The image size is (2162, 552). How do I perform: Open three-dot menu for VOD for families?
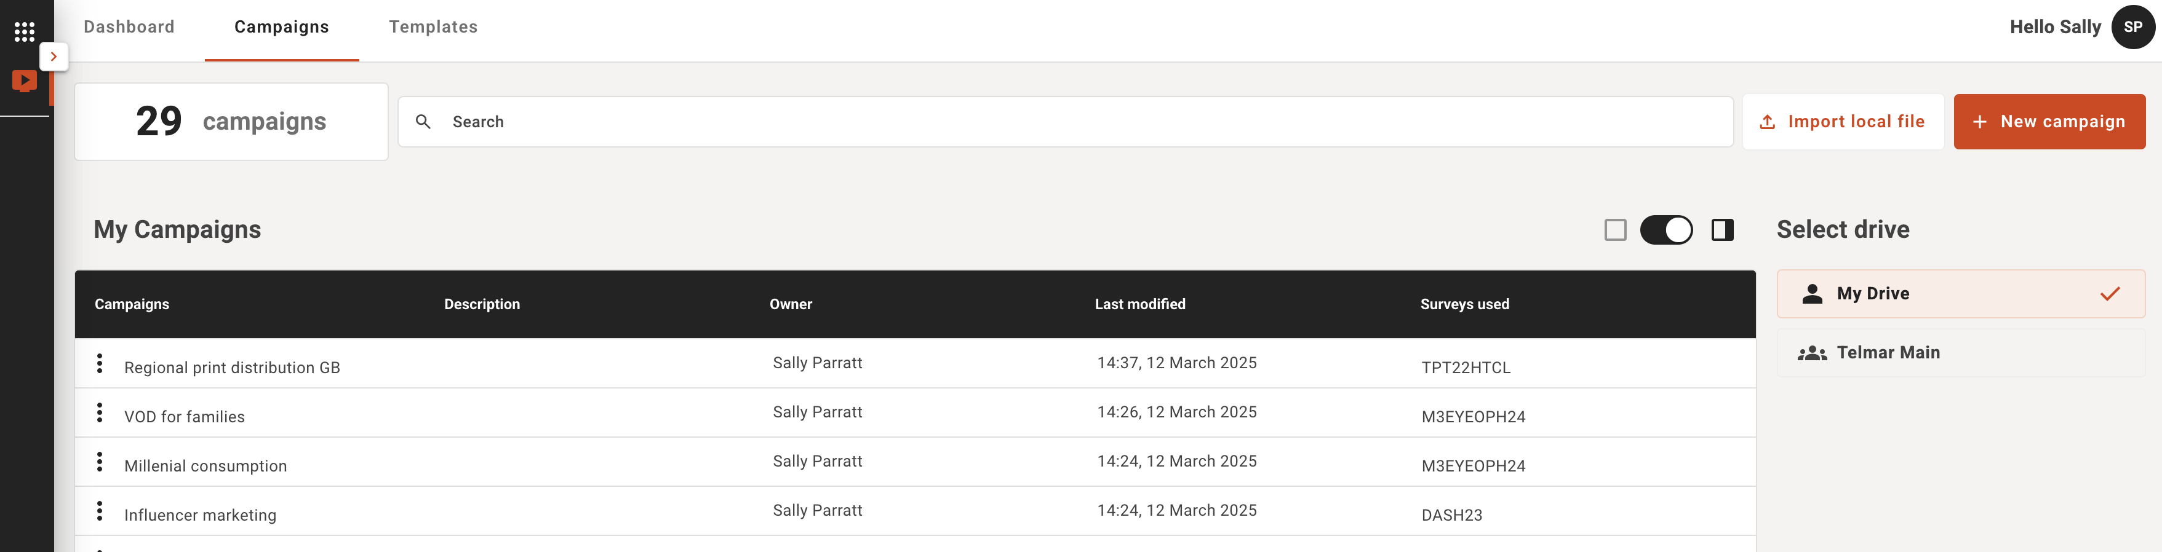point(100,412)
